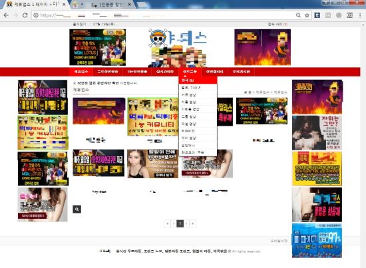The width and height of the screenshot is (366, 268).
Task: Select the last red navigation bar item
Action: (241, 72)
